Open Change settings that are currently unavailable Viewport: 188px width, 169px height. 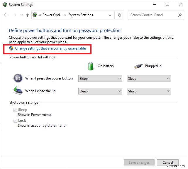tap(50, 48)
